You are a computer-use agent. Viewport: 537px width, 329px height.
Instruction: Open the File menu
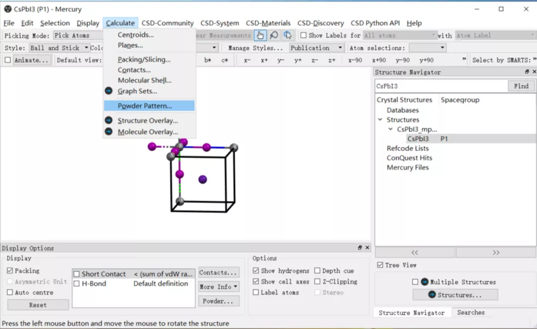[x=9, y=23]
